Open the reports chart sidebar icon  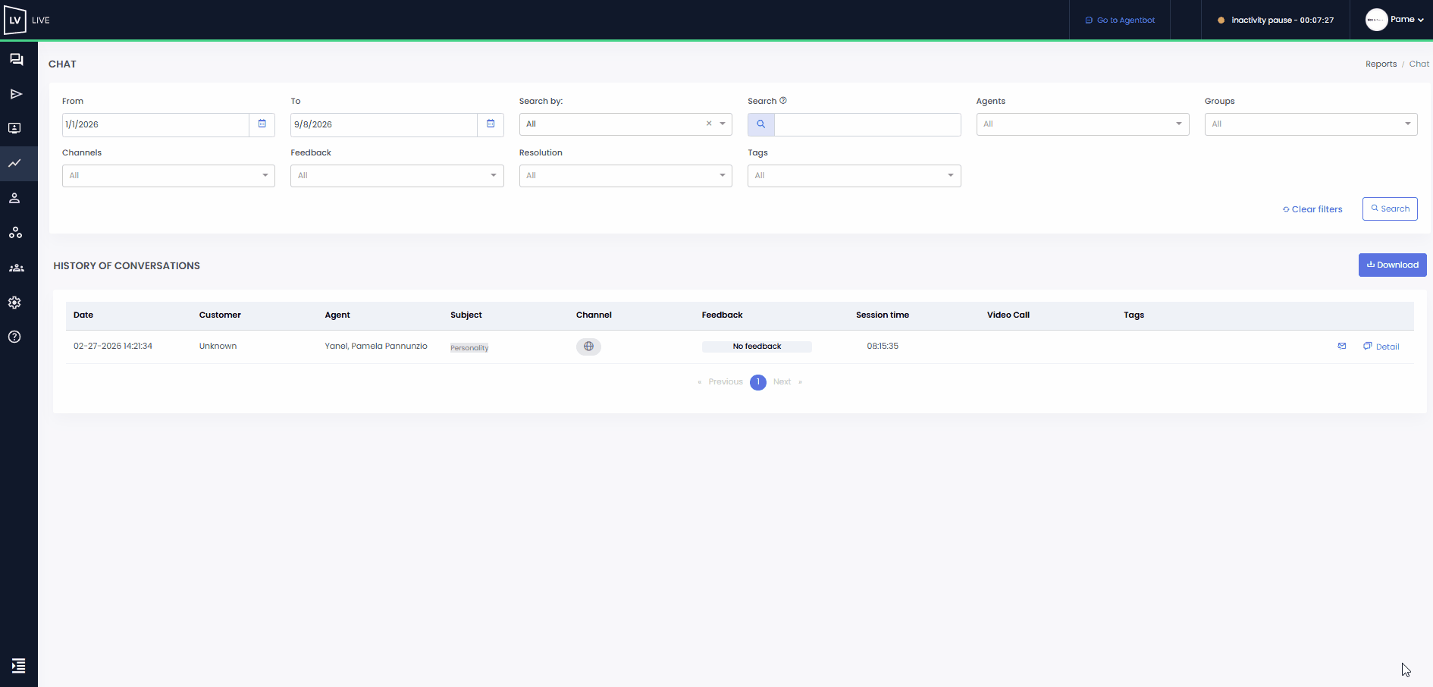click(14, 163)
